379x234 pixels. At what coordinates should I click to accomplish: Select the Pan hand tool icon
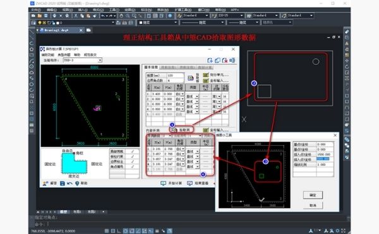pyautogui.click(x=121, y=16)
